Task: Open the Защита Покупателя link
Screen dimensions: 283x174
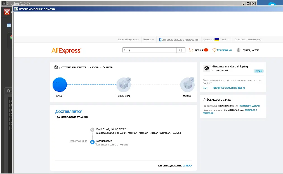Action: 128,39
